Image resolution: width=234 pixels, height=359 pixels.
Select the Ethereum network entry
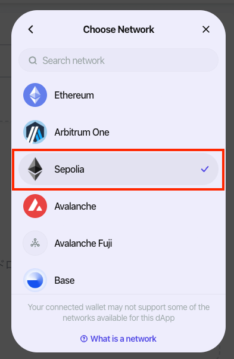click(x=118, y=95)
